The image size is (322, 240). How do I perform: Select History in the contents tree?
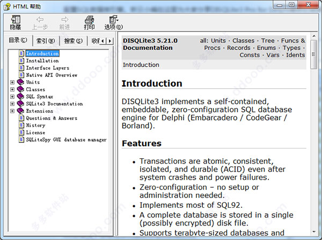point(36,125)
